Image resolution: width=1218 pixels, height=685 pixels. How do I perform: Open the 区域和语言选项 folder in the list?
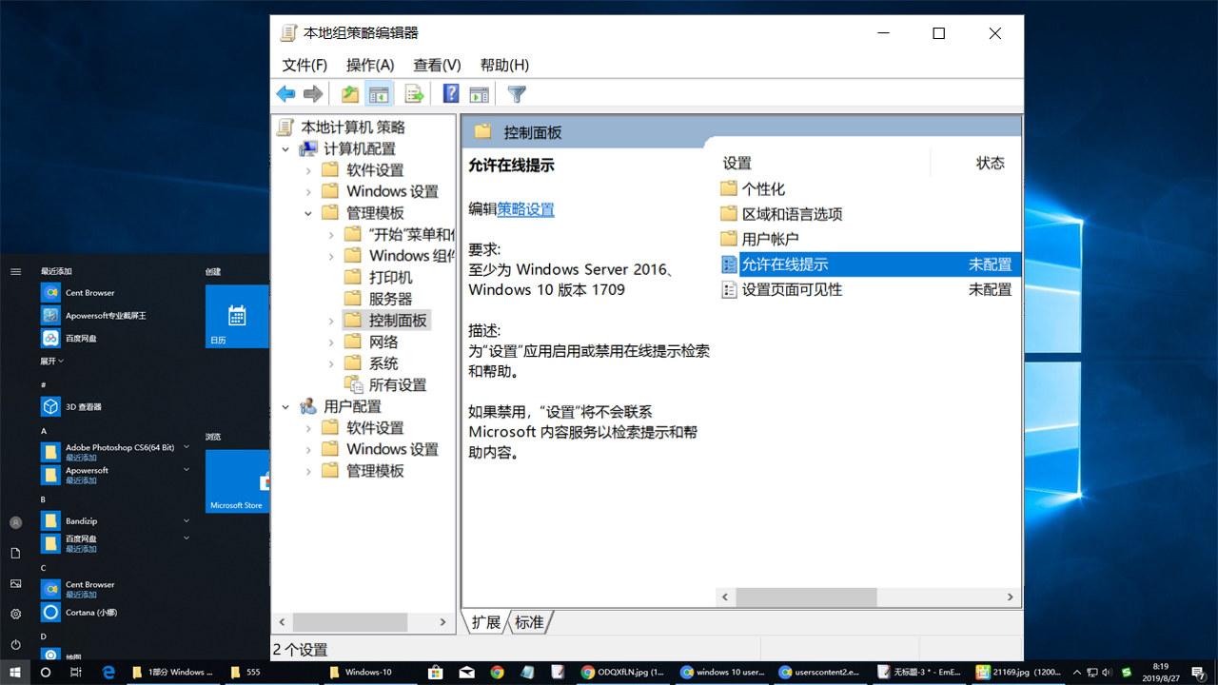(792, 214)
